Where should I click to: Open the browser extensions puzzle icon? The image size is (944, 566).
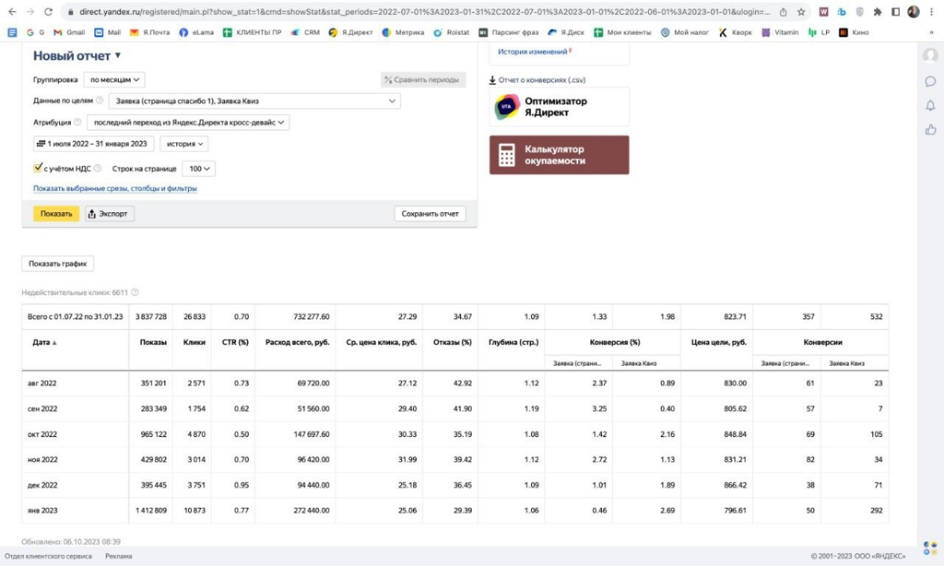(x=878, y=13)
